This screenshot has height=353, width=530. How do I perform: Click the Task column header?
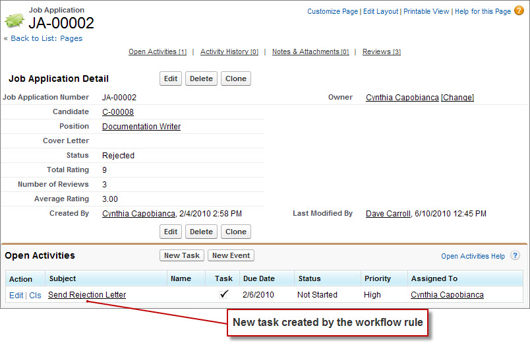(x=223, y=278)
